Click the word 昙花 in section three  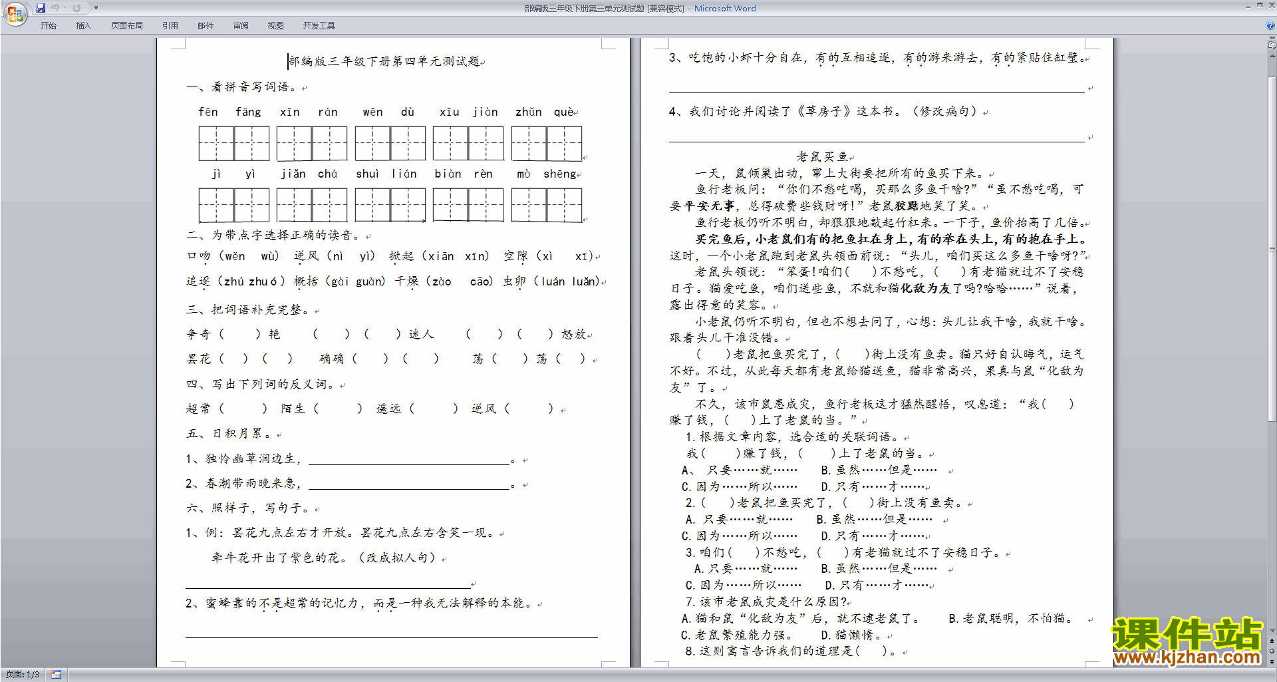(199, 359)
